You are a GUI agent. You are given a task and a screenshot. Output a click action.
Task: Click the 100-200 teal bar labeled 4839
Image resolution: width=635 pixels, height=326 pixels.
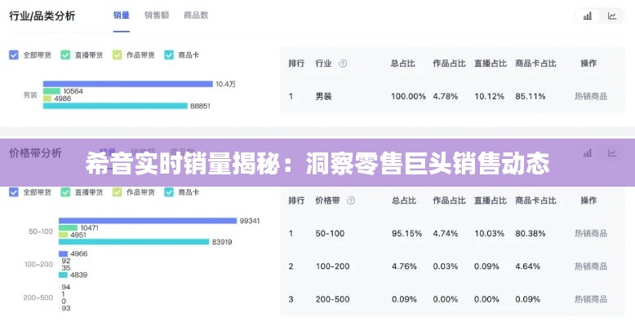(x=63, y=275)
